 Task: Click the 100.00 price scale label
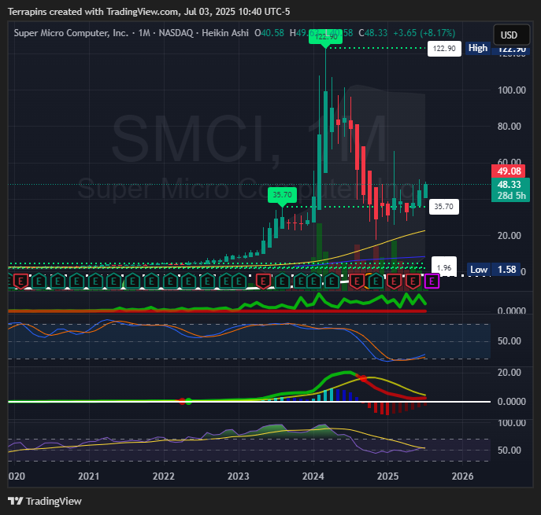512,90
